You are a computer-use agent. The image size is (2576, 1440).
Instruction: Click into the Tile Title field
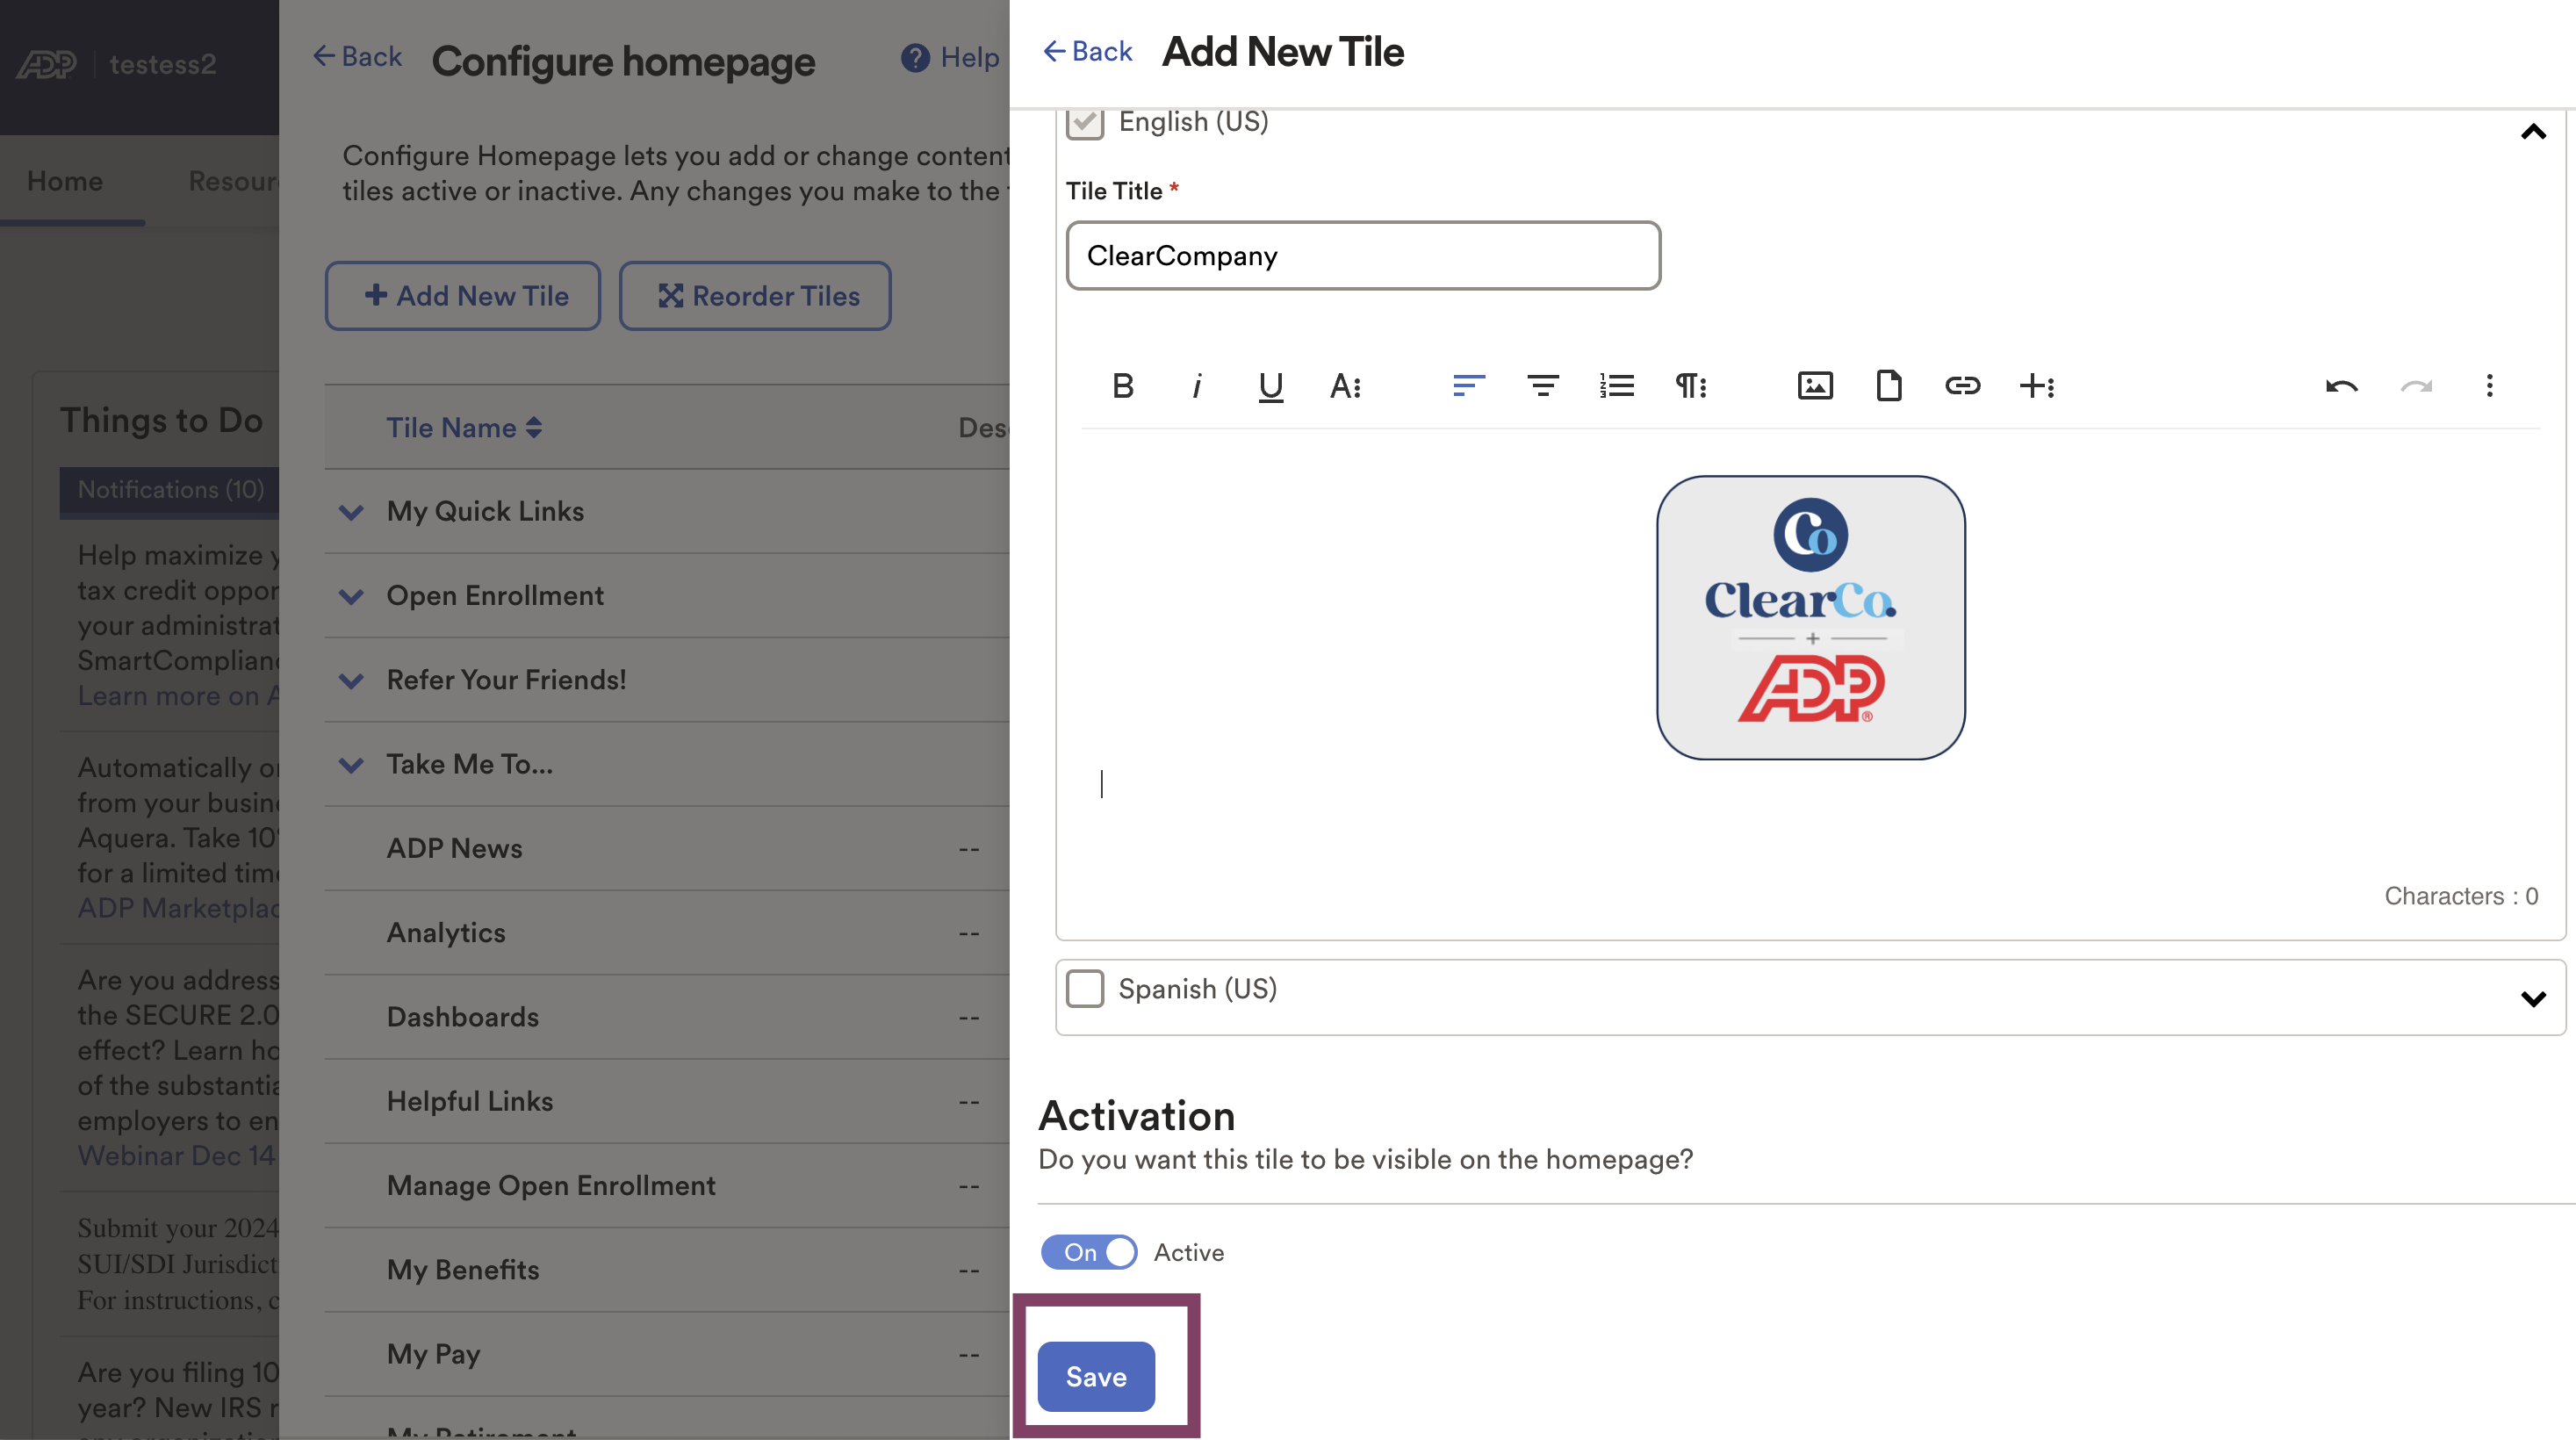(1363, 256)
